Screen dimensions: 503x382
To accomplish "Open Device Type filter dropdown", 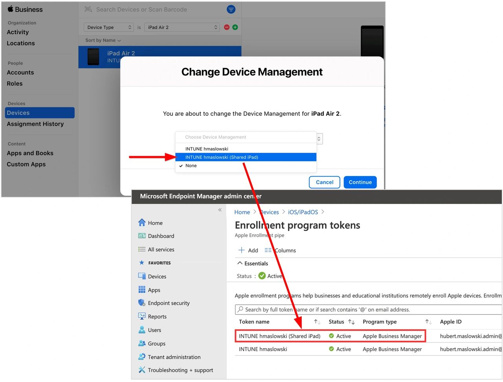I will click(109, 27).
